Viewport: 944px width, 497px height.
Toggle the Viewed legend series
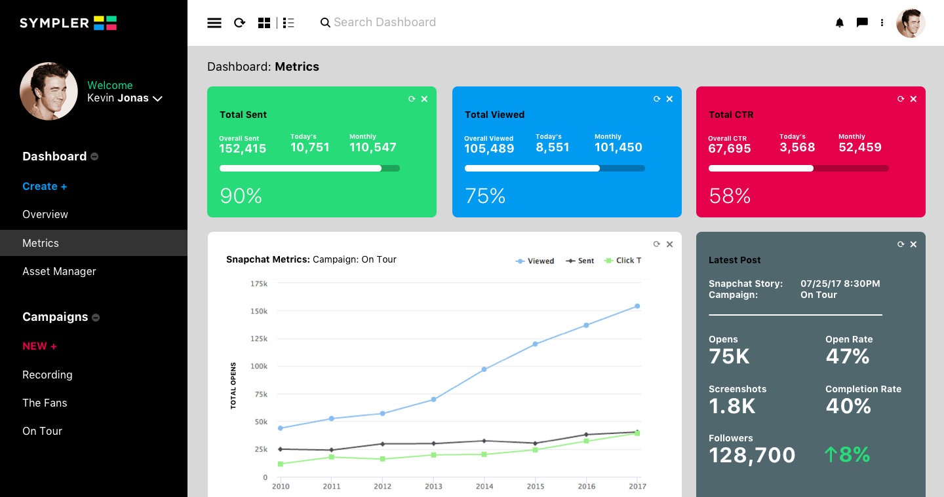tap(535, 261)
